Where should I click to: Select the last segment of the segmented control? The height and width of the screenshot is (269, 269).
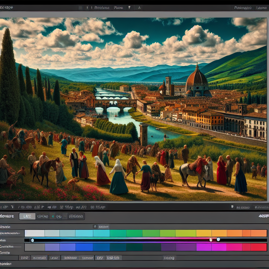tap(76, 216)
